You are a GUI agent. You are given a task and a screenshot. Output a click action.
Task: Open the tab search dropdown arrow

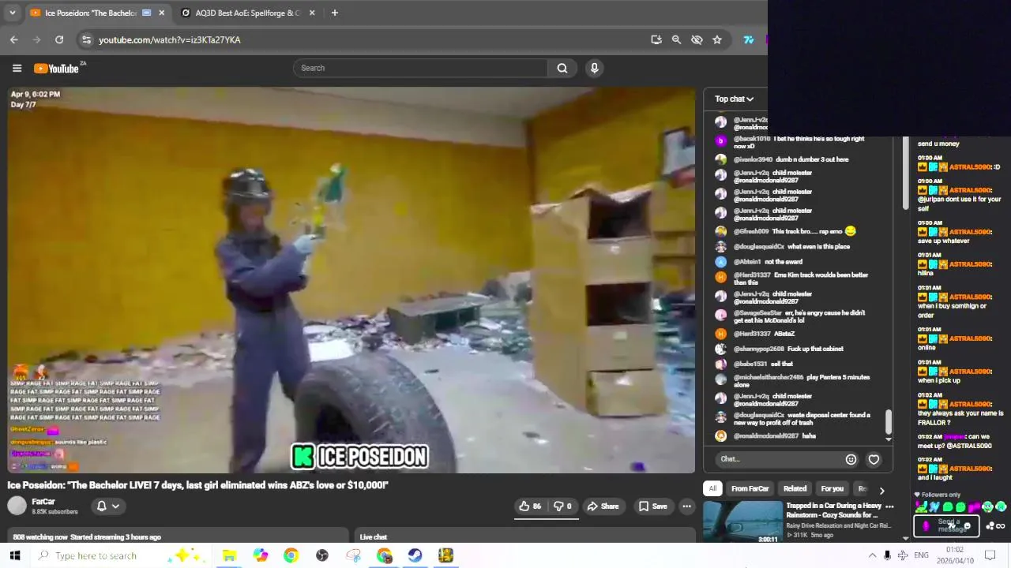click(12, 13)
